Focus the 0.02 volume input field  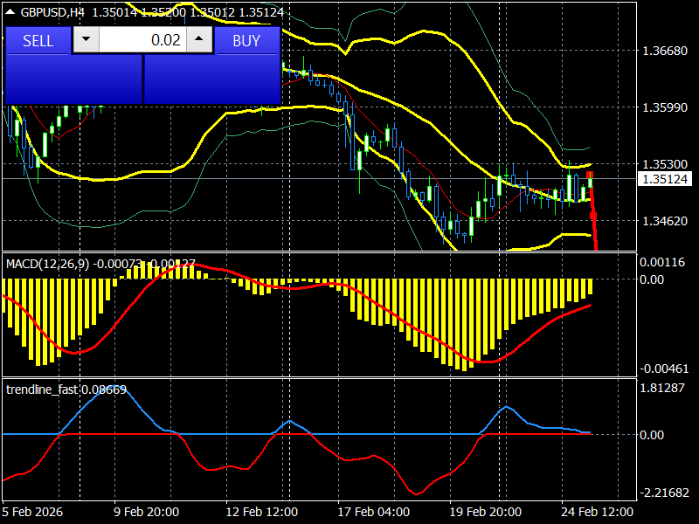142,39
